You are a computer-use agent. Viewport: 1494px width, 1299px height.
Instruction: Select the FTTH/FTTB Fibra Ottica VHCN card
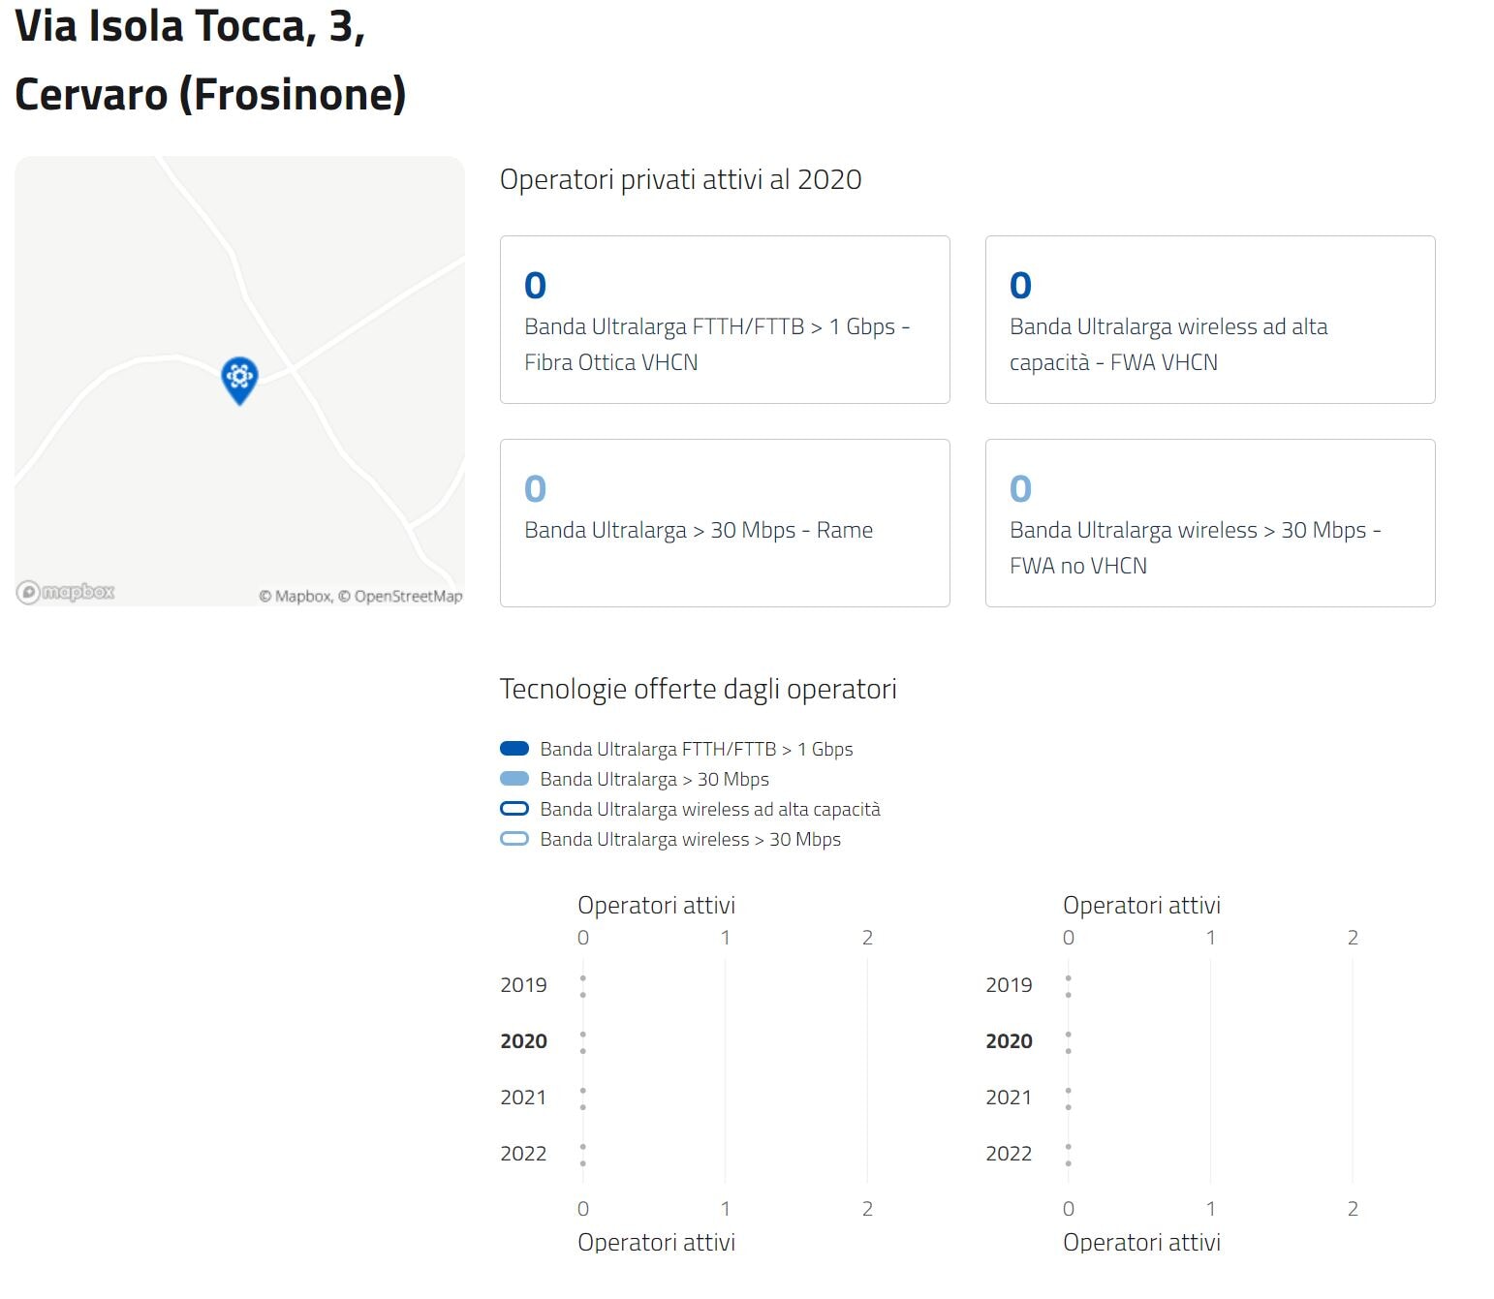724,320
